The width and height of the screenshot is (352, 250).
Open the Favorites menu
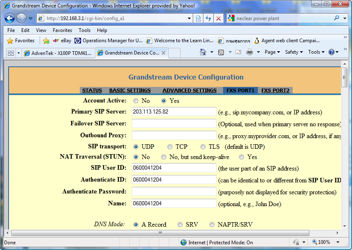62,30
